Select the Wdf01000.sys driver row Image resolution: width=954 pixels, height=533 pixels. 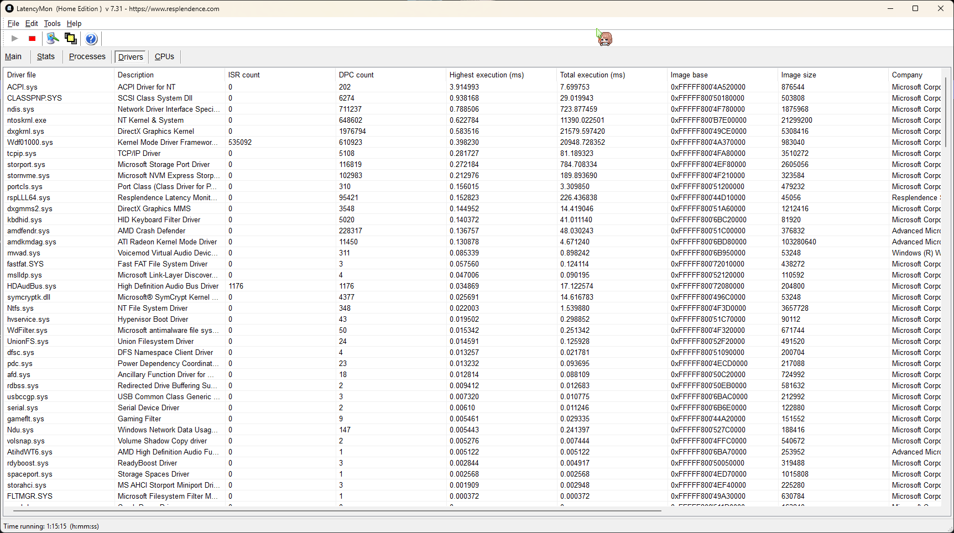473,142
